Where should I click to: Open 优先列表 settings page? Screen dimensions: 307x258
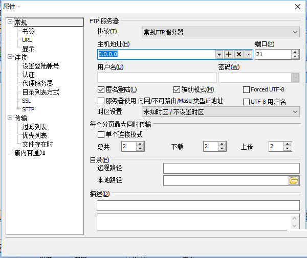tap(34, 135)
